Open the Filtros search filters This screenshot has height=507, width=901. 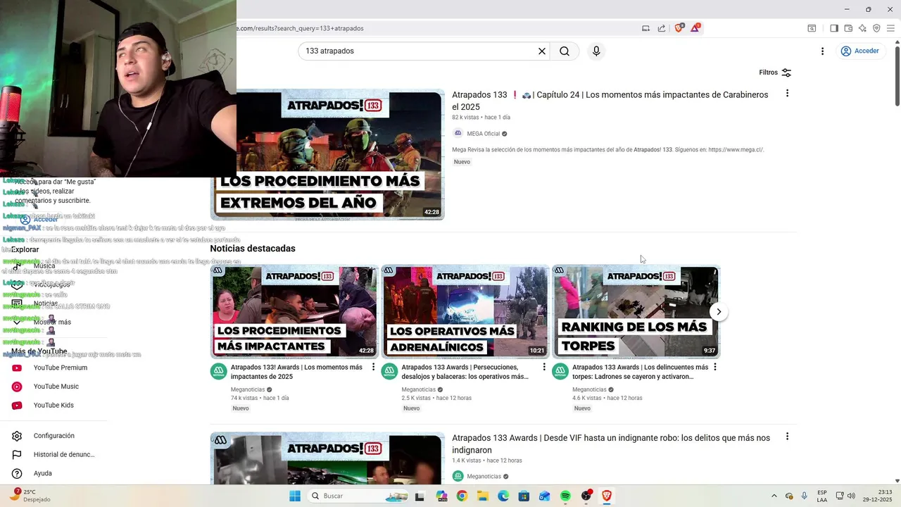coord(775,73)
